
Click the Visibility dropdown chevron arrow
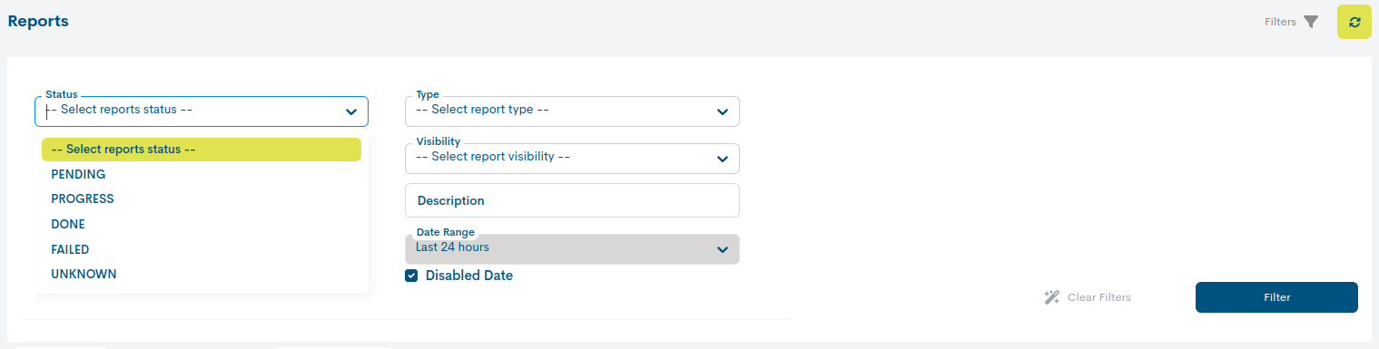[x=723, y=159]
